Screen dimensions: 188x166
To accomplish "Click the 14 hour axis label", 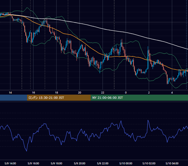I will [x=10, y=93].
